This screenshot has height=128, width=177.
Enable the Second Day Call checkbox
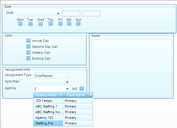(x=28, y=46)
